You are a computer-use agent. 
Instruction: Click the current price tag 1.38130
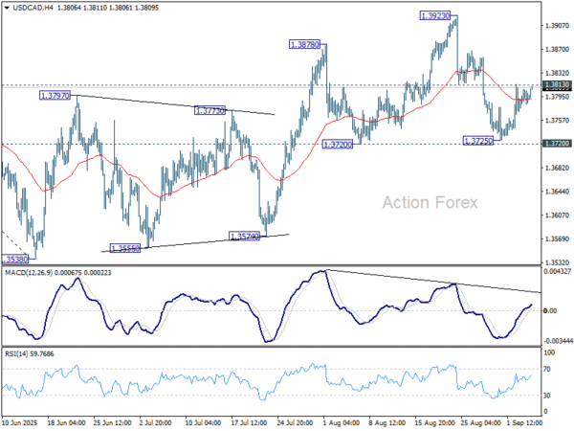click(x=557, y=85)
